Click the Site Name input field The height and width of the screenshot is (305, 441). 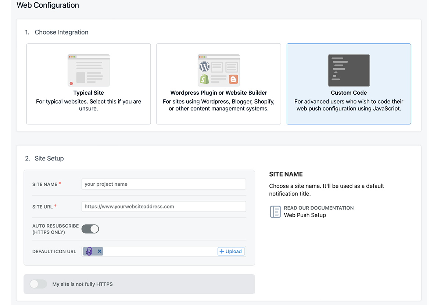(164, 184)
